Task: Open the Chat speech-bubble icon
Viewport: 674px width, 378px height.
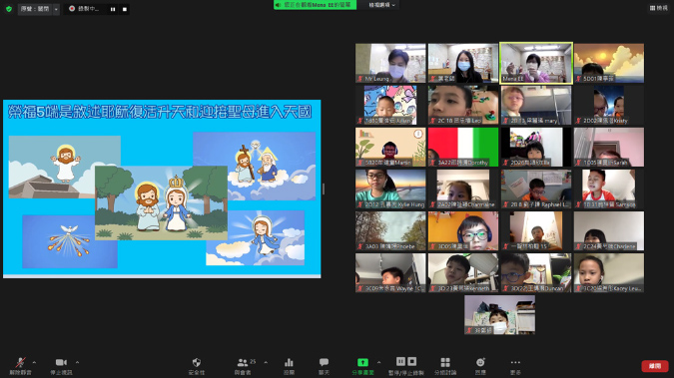Action: [324, 366]
